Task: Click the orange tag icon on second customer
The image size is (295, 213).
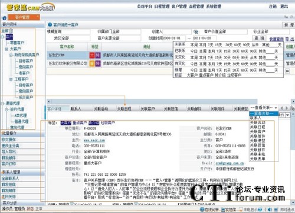Action: (x=92, y=63)
